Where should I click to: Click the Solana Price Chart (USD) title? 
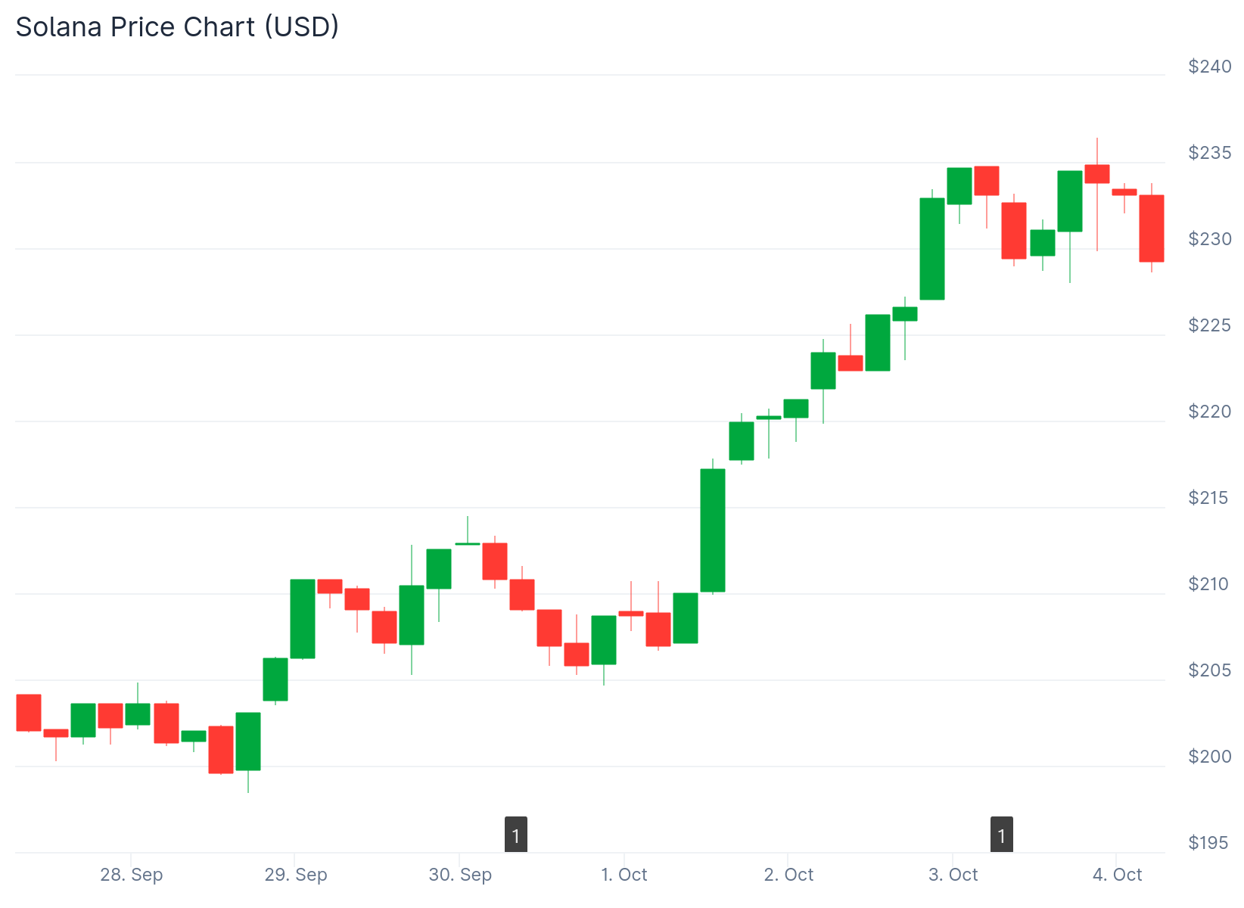pyautogui.click(x=177, y=27)
